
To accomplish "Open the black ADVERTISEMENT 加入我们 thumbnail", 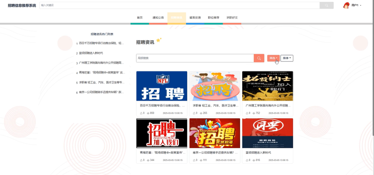I will 162,133.
